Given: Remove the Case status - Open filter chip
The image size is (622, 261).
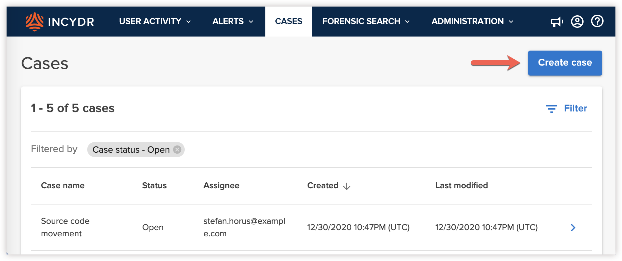Looking at the screenshot, I should 177,150.
